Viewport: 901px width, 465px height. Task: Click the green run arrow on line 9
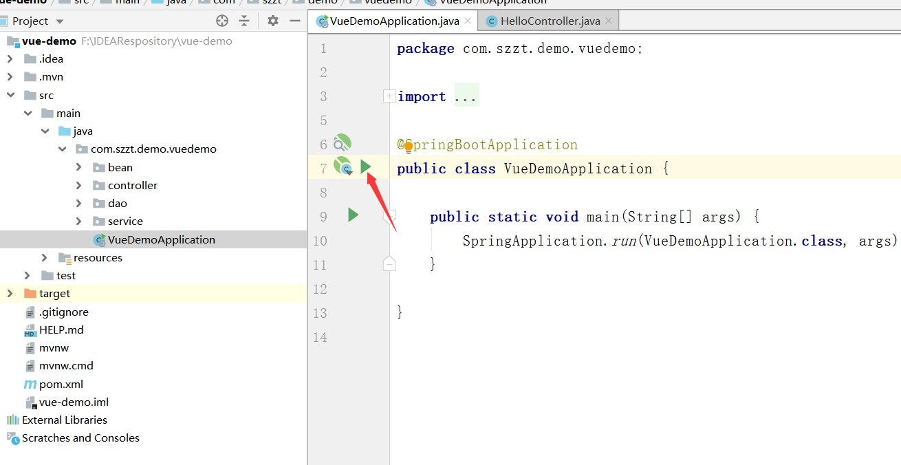click(353, 215)
